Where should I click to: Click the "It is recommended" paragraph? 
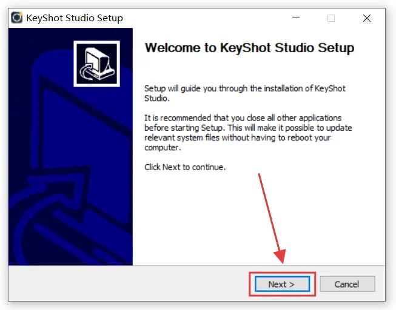(x=248, y=133)
